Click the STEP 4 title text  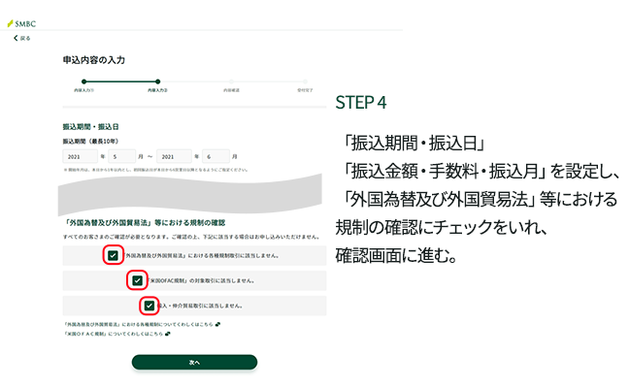pyautogui.click(x=361, y=103)
